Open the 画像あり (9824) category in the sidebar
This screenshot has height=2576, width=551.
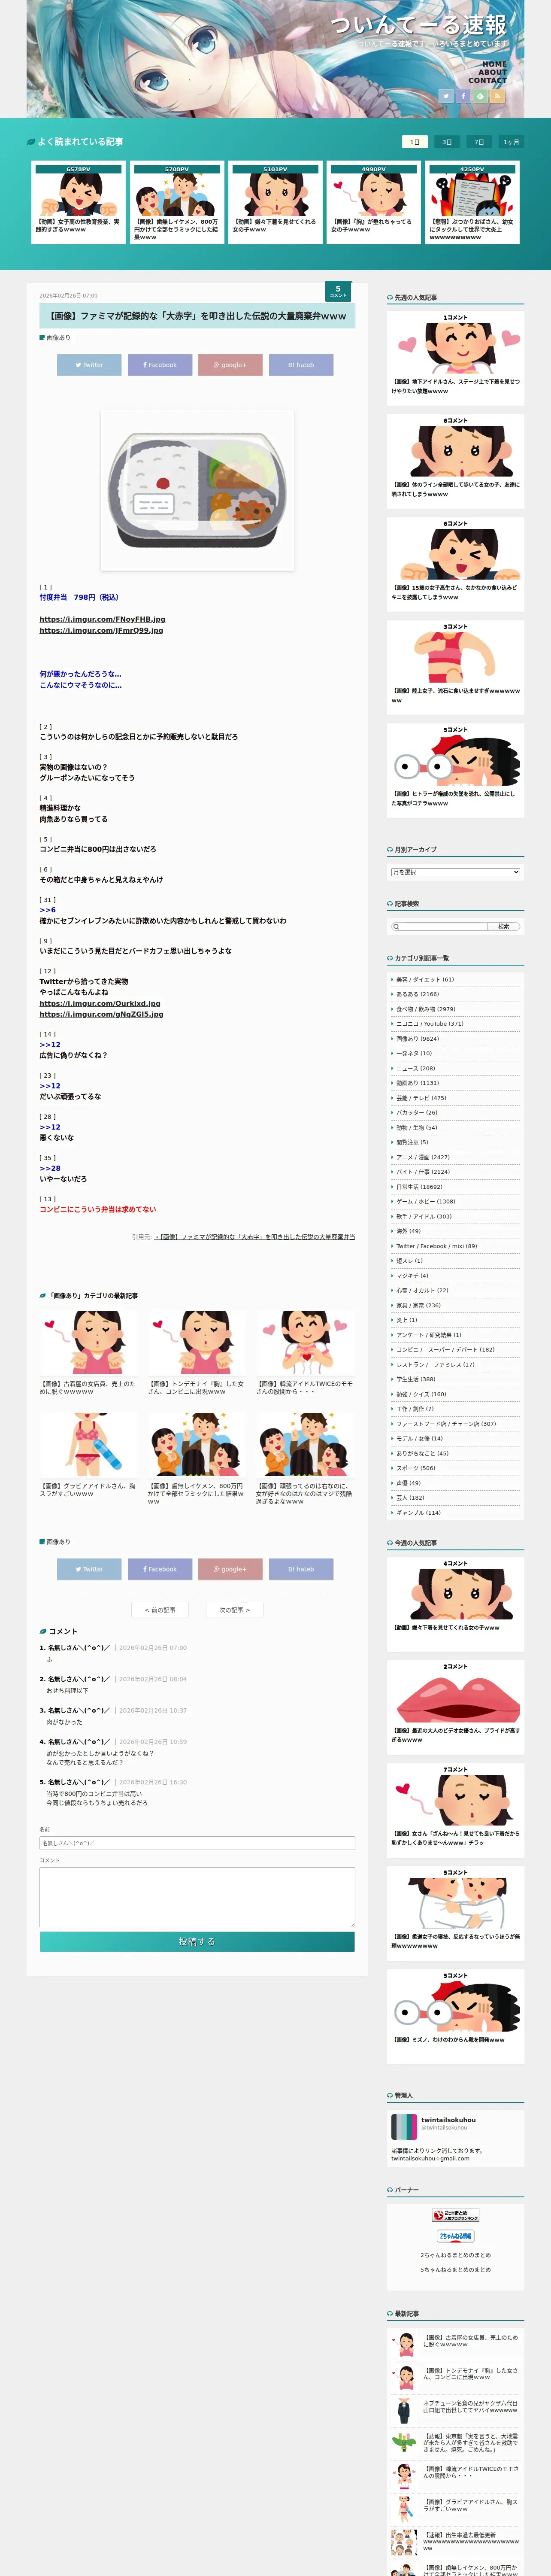point(417,1039)
